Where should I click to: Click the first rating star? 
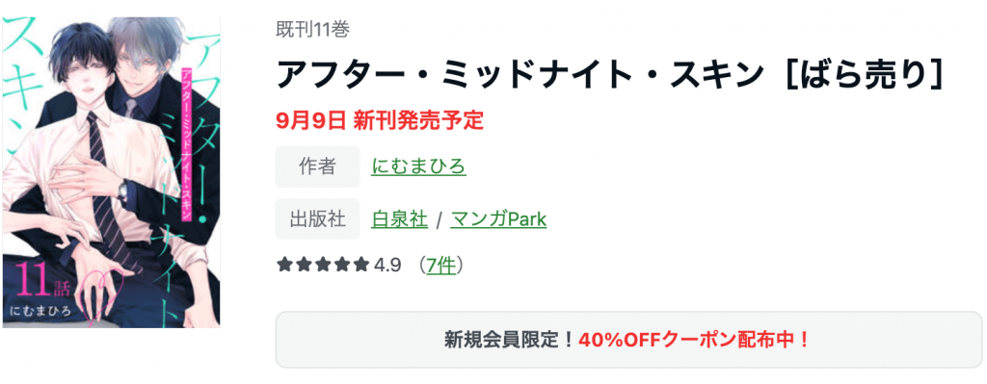coord(283,266)
